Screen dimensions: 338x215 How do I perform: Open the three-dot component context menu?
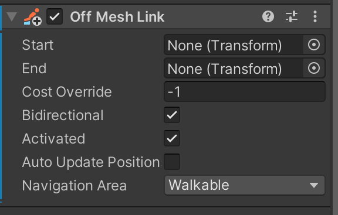pyautogui.click(x=315, y=16)
